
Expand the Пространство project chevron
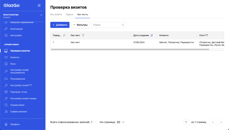41,15
